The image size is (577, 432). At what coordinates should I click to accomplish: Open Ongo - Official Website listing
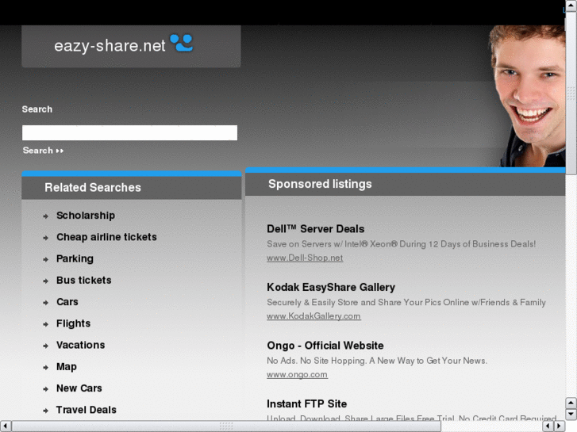click(325, 346)
